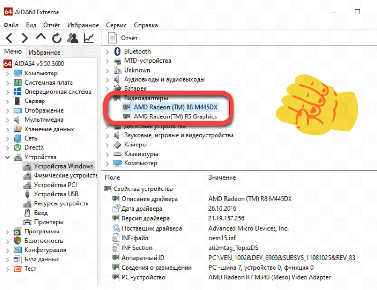Click the up-level arrow toolbar icon

(x=41, y=37)
